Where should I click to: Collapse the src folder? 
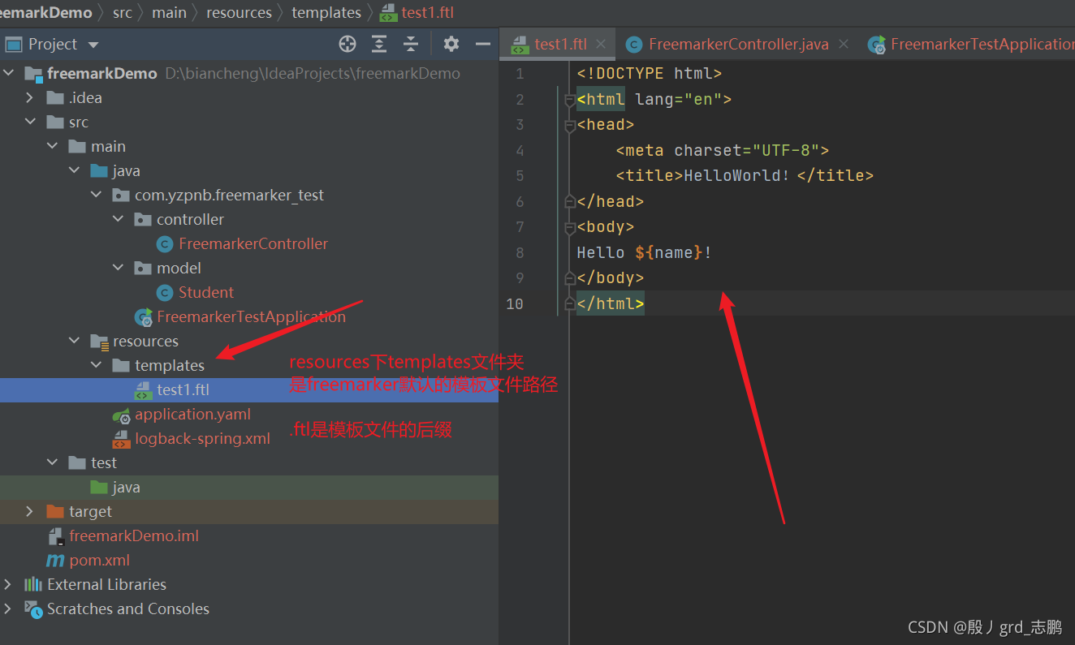(31, 122)
